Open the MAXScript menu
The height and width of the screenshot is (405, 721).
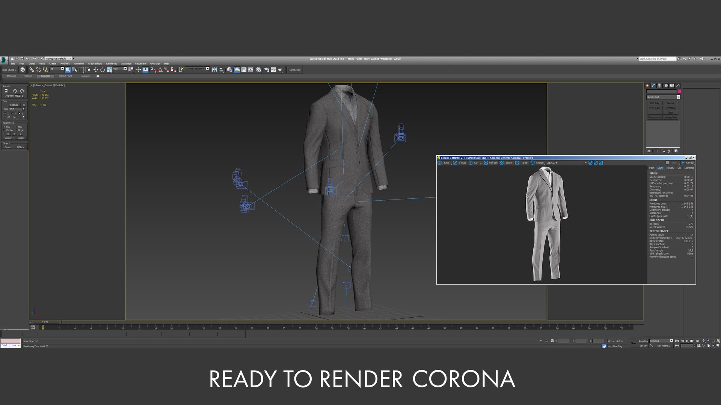click(x=155, y=63)
